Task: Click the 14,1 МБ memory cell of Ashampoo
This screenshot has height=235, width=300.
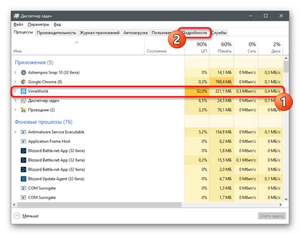Action: click(x=222, y=73)
